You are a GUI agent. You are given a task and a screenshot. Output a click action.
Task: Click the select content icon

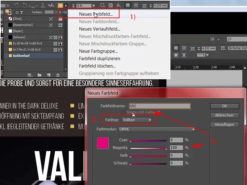[x=51, y=5]
